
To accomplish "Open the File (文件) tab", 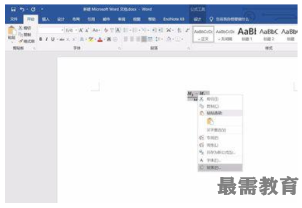I will coord(14,19).
